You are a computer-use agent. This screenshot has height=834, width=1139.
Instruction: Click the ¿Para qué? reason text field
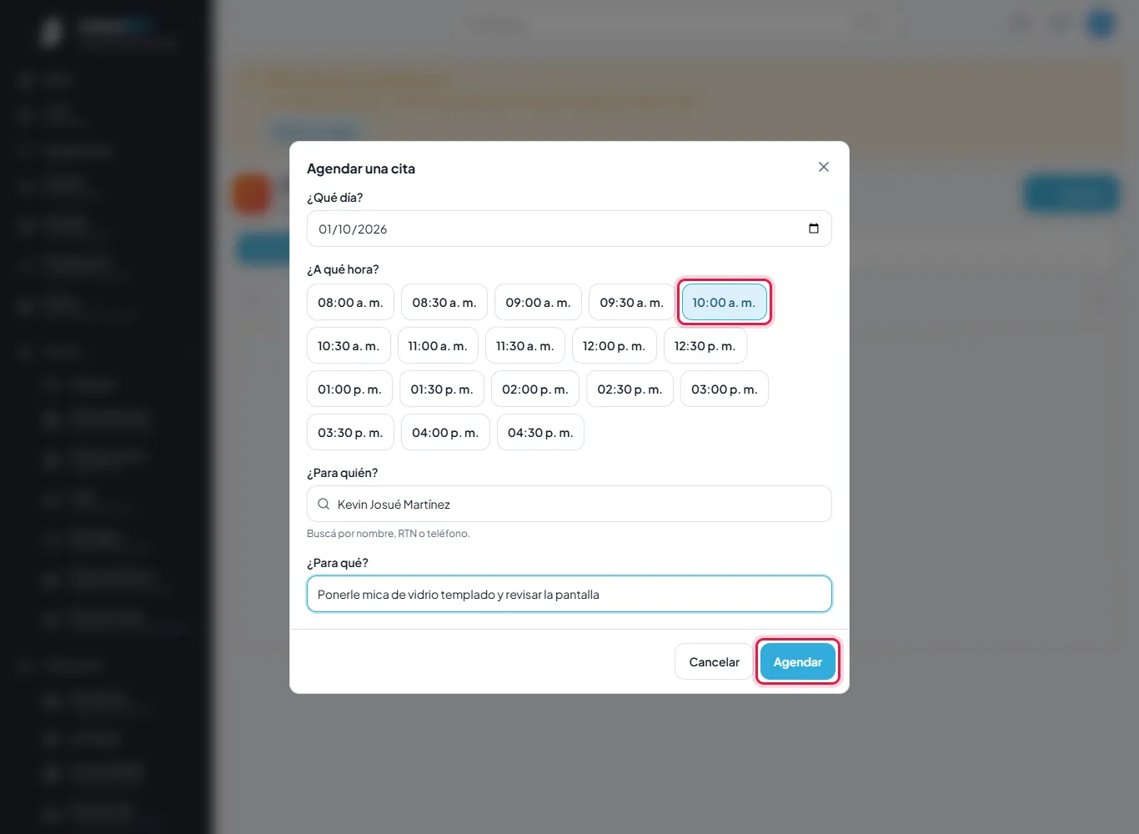click(x=569, y=594)
